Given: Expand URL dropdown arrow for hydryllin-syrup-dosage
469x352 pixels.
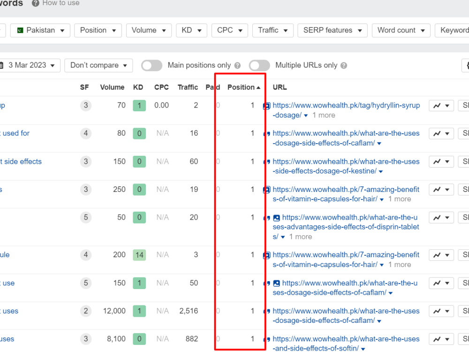Looking at the screenshot, I should (x=306, y=115).
